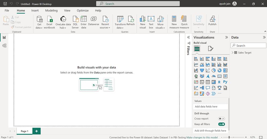Open the Help ribbon tab
This screenshot has width=267, height=139.
click(98, 10)
